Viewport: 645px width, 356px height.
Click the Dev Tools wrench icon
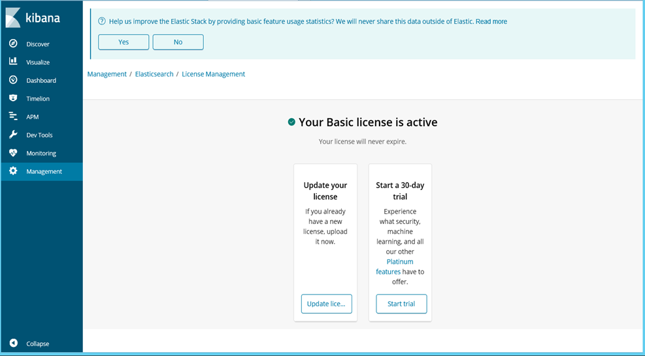(13, 135)
